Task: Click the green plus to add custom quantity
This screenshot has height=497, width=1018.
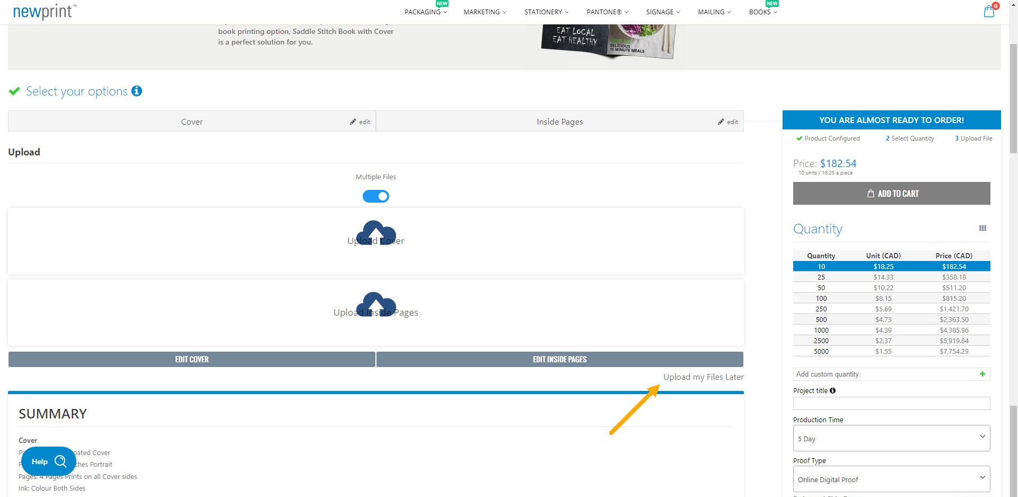Action: [984, 374]
